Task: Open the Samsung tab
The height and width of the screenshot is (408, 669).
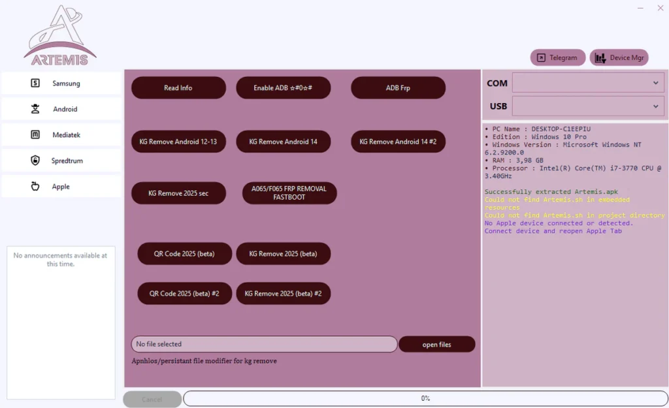Action: (x=61, y=83)
